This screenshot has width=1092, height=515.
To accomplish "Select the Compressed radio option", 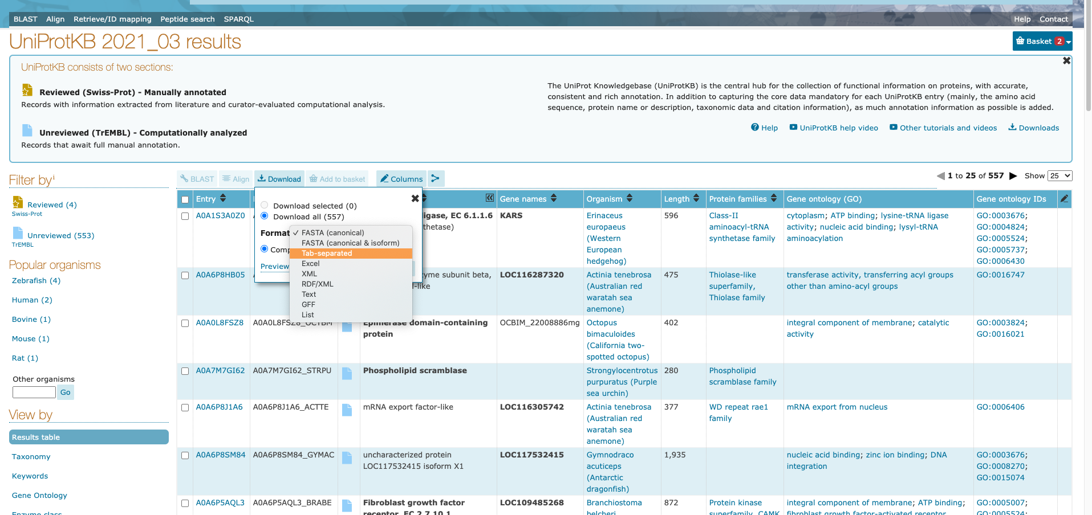I will pos(265,249).
